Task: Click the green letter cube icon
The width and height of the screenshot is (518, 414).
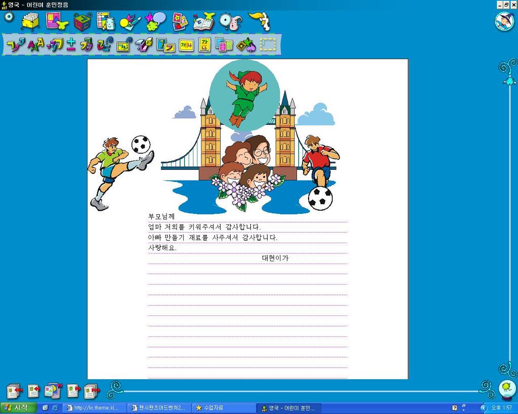Action: pyautogui.click(x=82, y=22)
